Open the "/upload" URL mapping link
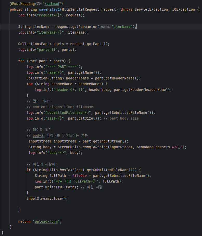 tap(52, 4)
